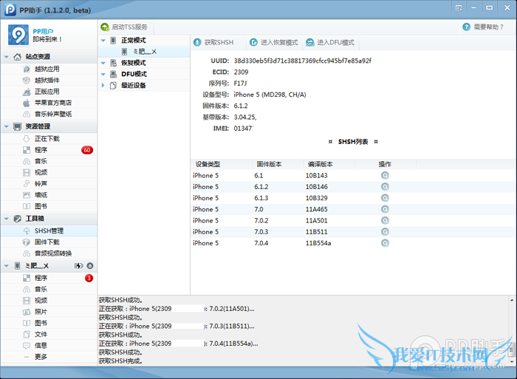This screenshot has height=379, width=517.
Task: View SHSH for firmware 7.0 row
Action: point(385,209)
